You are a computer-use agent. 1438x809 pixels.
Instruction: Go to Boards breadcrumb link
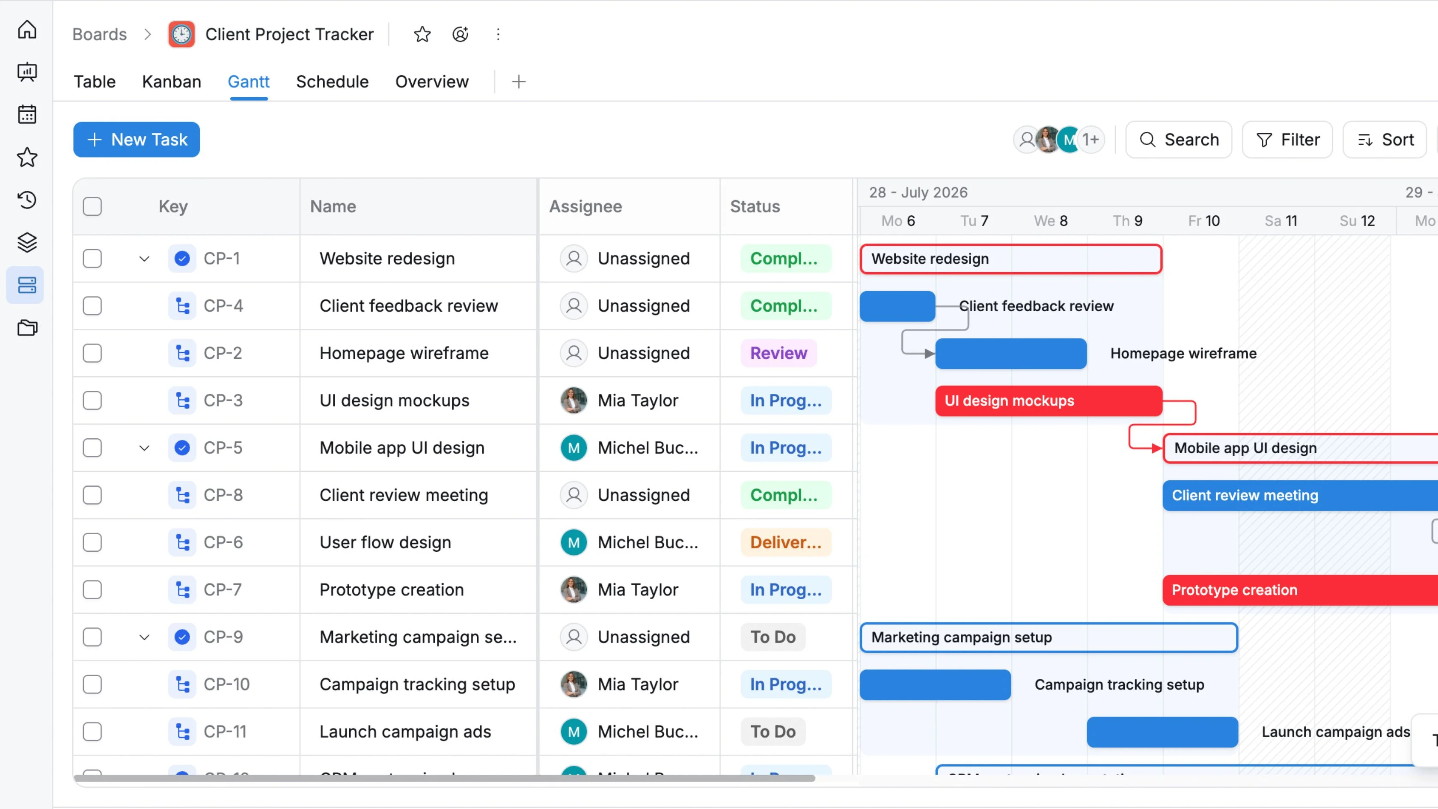[x=99, y=34]
